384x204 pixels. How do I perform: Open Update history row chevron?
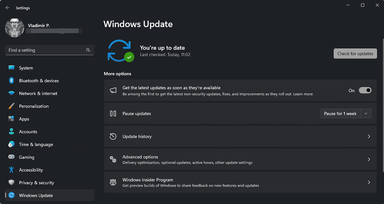pos(369,136)
